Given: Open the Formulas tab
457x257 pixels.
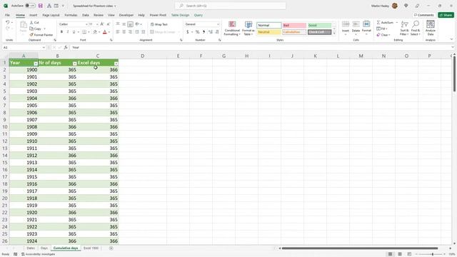Looking at the screenshot, I should [x=71, y=15].
